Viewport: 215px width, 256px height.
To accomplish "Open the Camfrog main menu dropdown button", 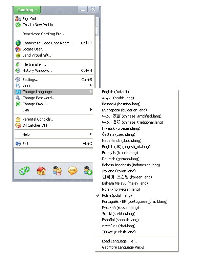I will (x=27, y=10).
